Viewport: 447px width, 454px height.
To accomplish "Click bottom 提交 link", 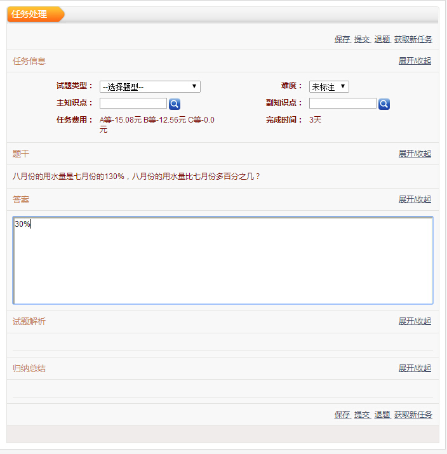I will 362,415.
